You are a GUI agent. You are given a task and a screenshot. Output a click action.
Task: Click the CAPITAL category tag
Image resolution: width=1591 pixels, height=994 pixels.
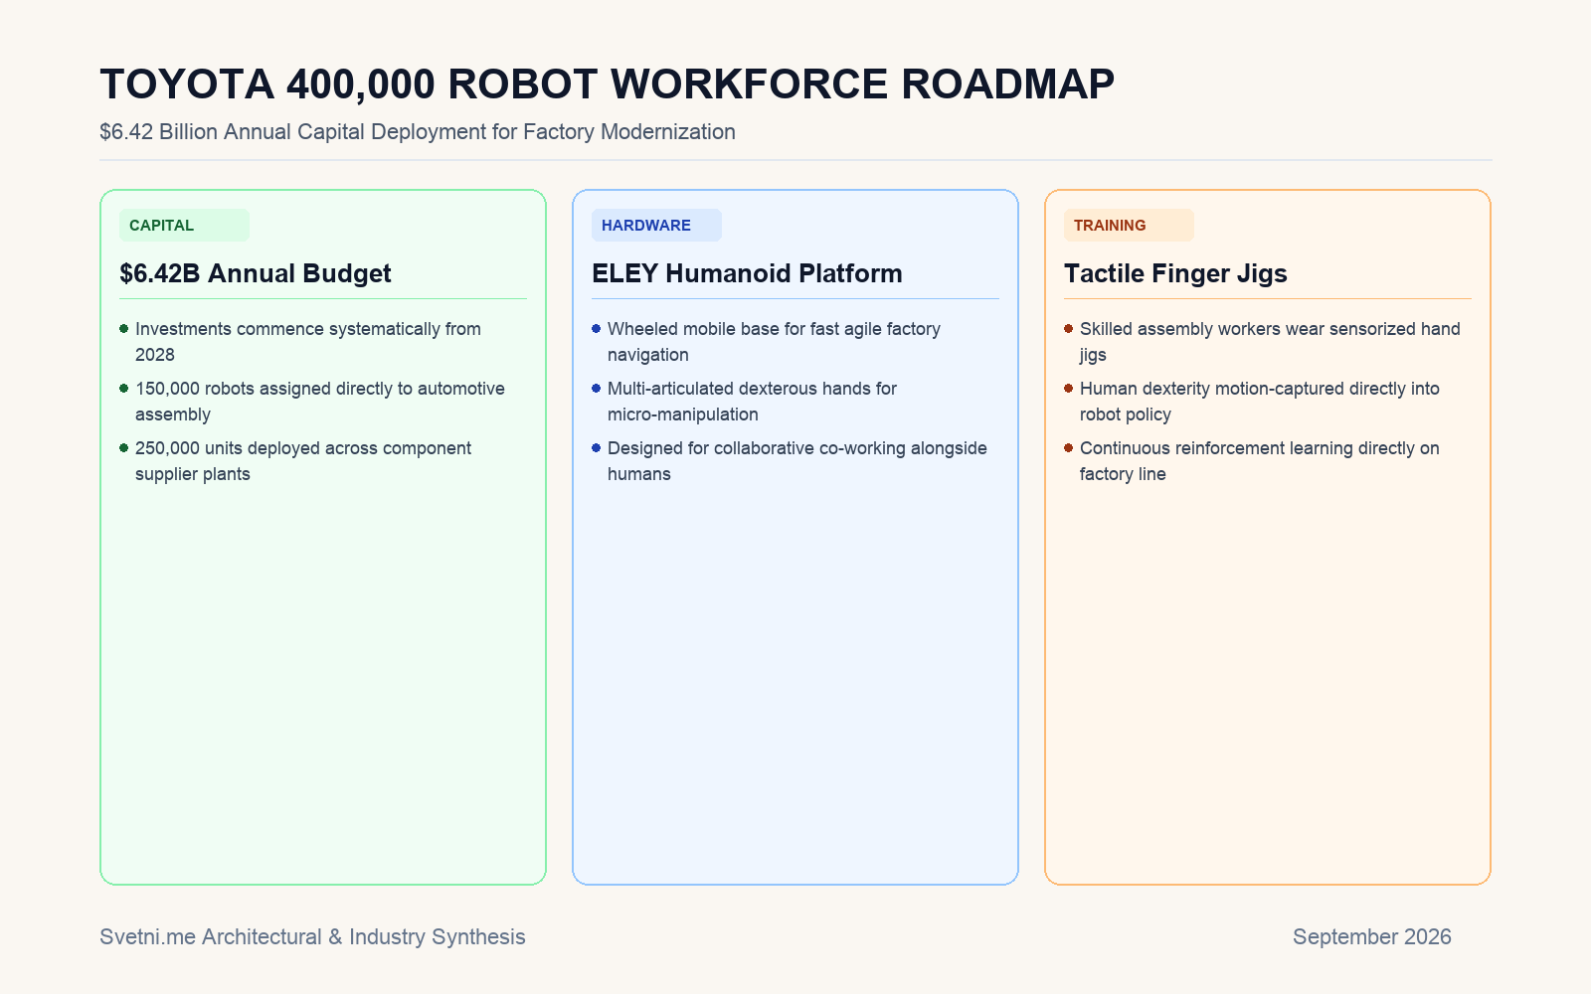click(184, 225)
